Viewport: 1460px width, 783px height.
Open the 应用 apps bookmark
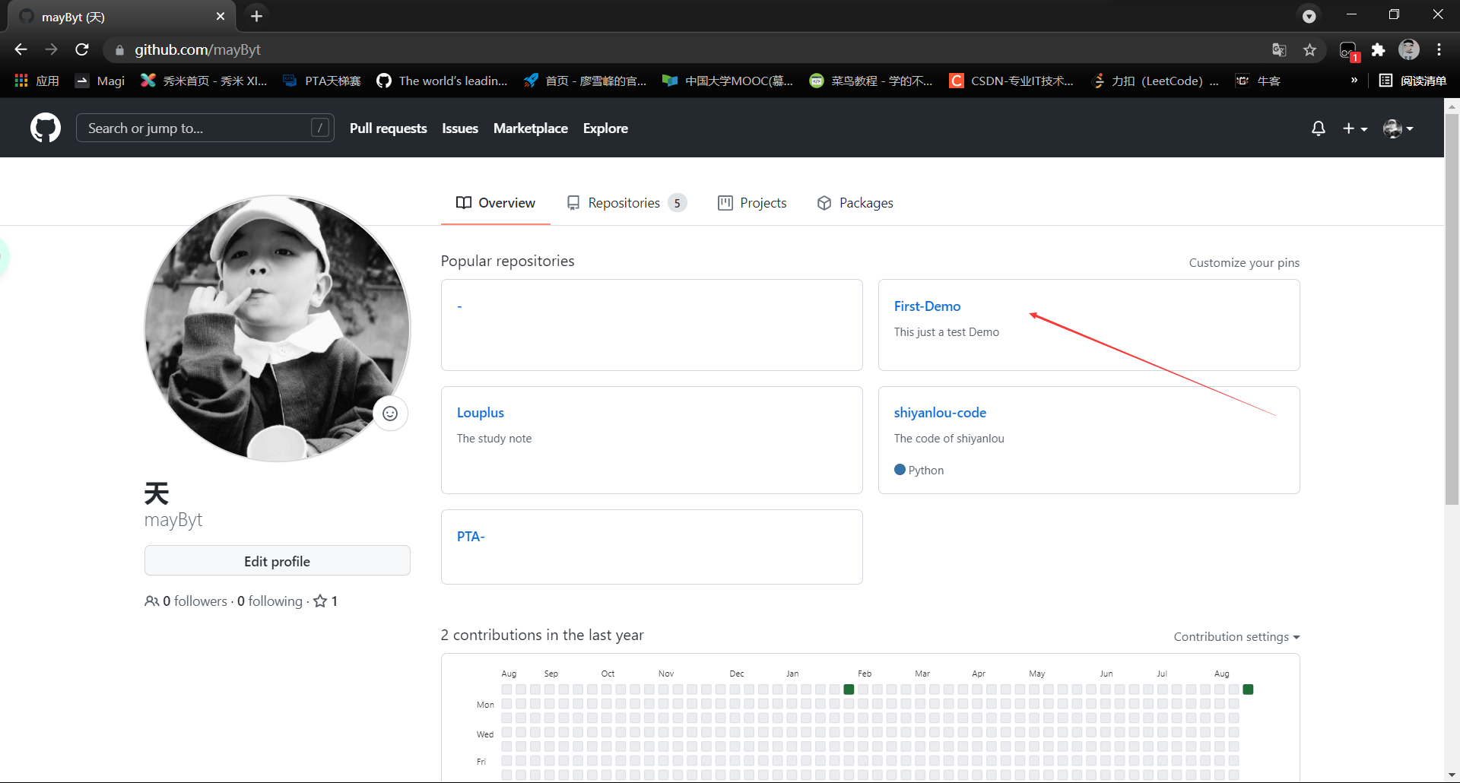(36, 81)
